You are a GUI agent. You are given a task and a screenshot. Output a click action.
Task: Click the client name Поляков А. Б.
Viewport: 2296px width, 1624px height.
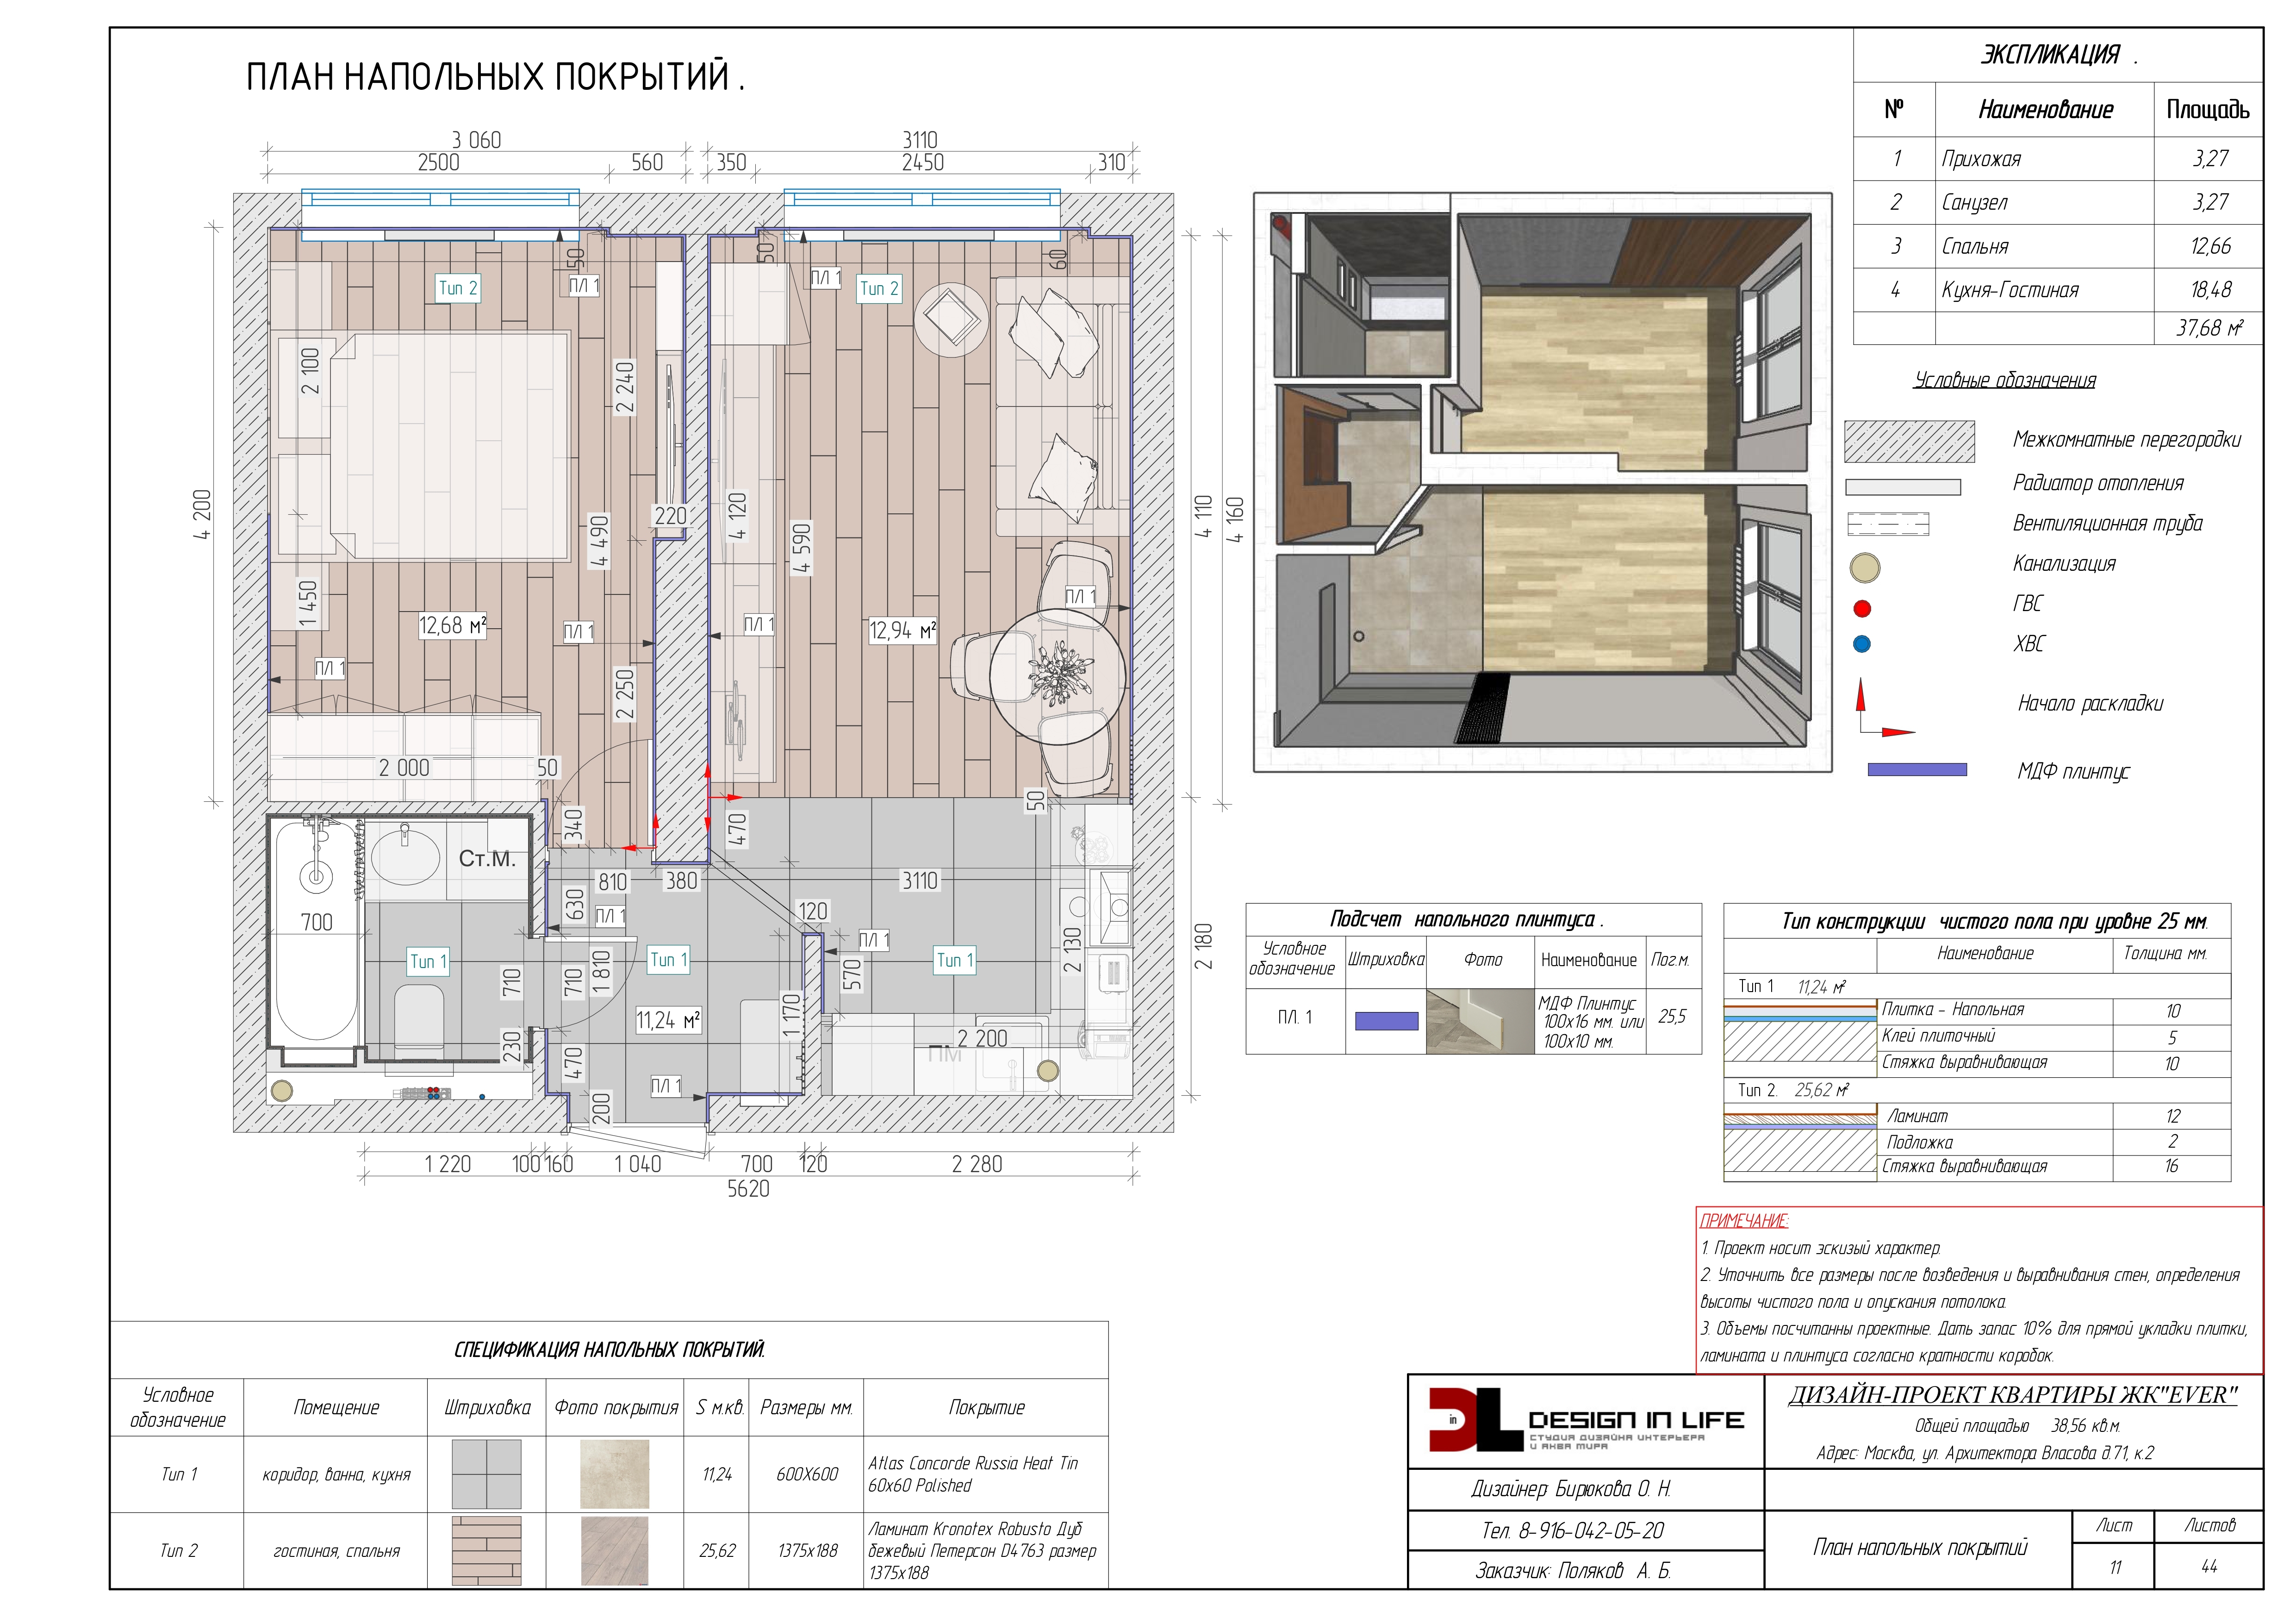[x=1614, y=1572]
